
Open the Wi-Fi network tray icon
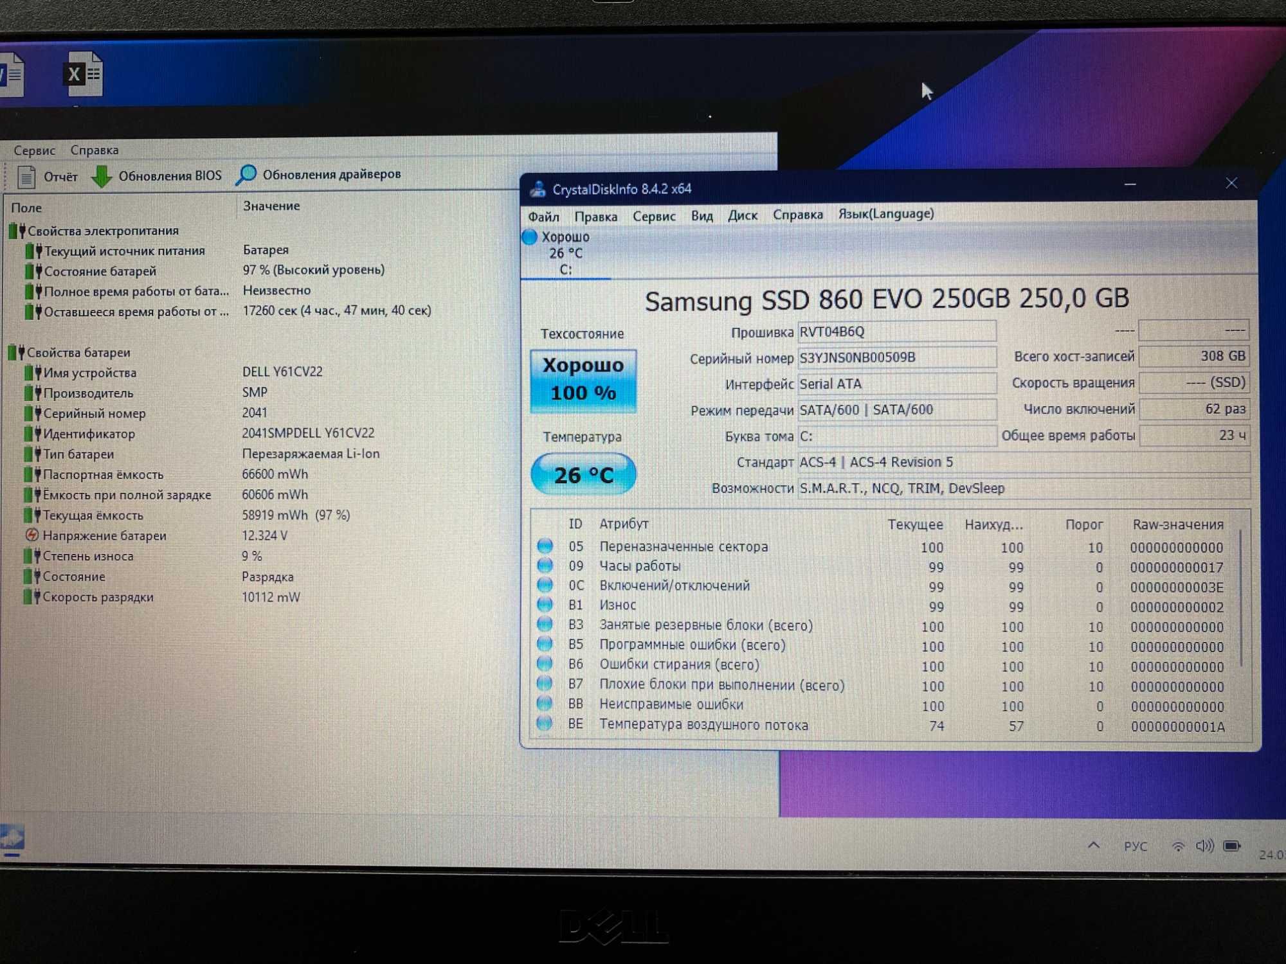coord(1178,847)
